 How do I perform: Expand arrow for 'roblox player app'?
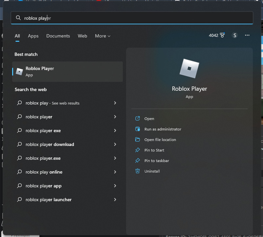point(115,186)
